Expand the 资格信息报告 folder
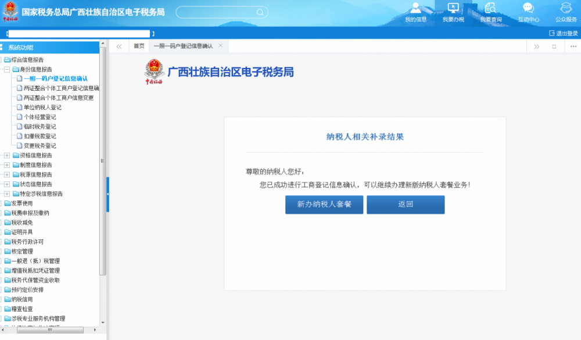The width and height of the screenshot is (581, 340). coord(7,155)
